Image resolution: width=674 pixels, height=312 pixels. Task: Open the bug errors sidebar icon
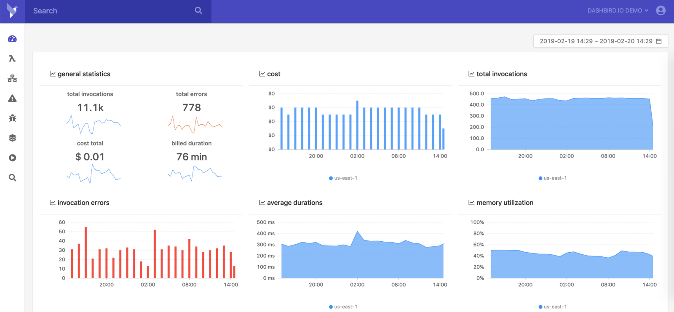[x=12, y=118]
